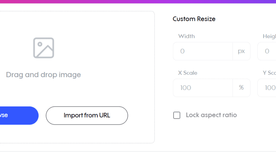Focus the X Scale percentage field
276x154 pixels.
pyautogui.click(x=203, y=88)
